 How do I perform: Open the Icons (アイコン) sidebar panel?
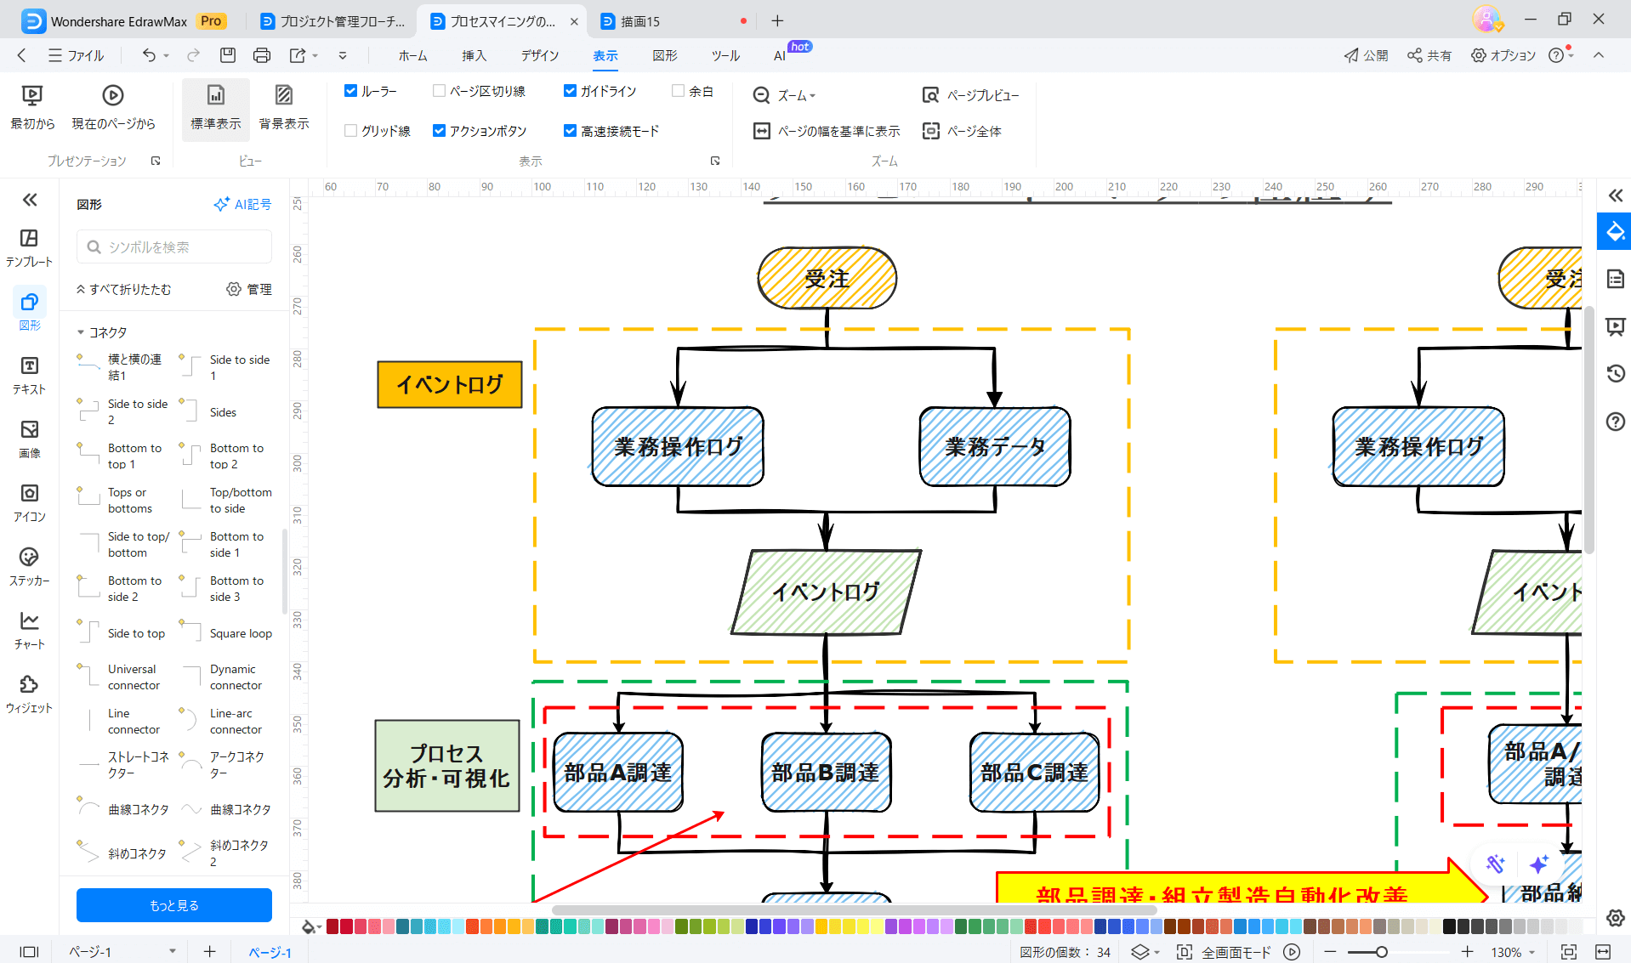29,502
